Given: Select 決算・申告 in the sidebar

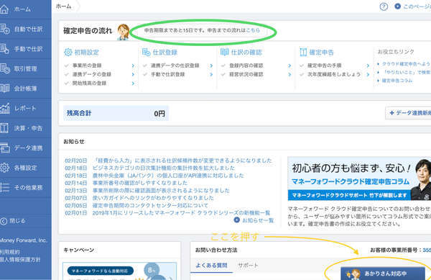Looking at the screenshot, I should point(25,128).
